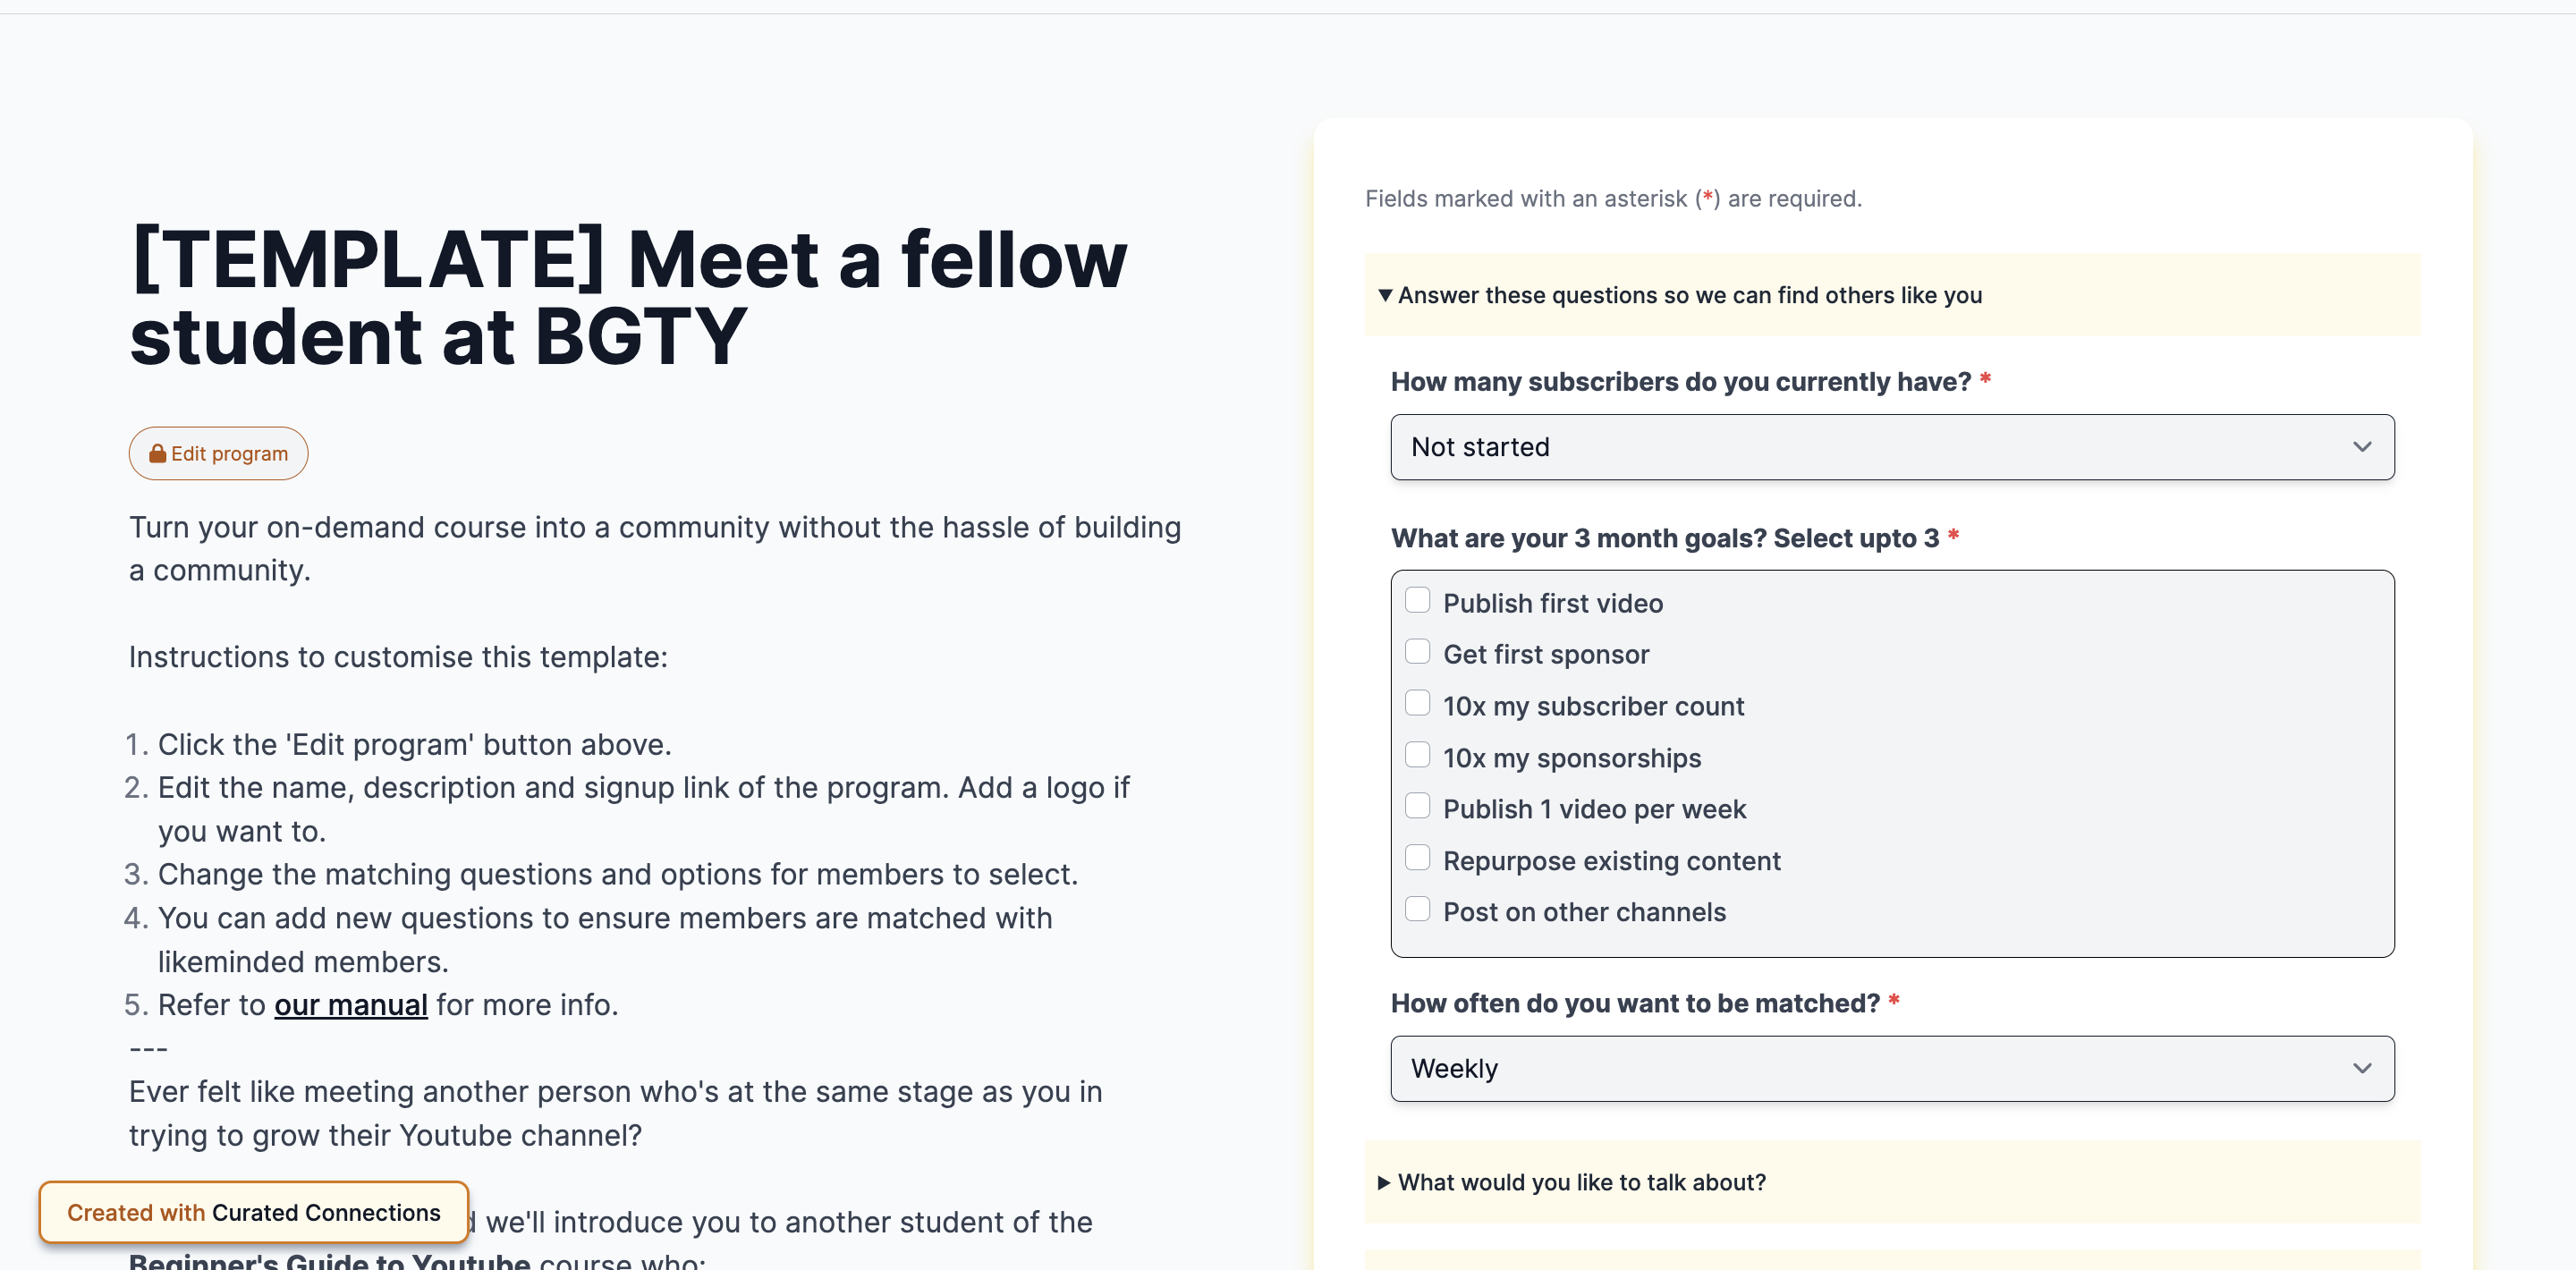
Task: Click the lock icon in Edit program
Action: point(157,453)
